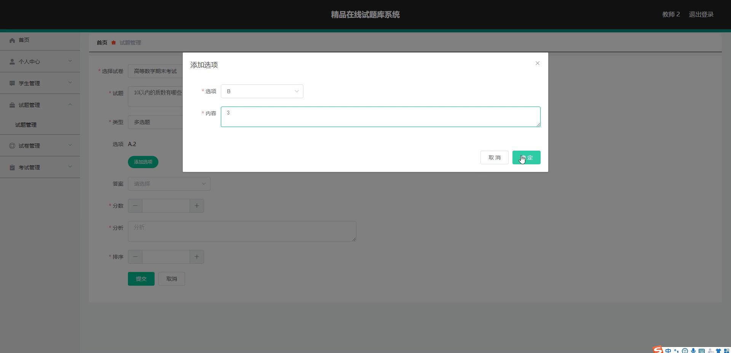731x353 pixels.
Task: Collapse the 试题管理 menu chevron
Action: (x=70, y=104)
